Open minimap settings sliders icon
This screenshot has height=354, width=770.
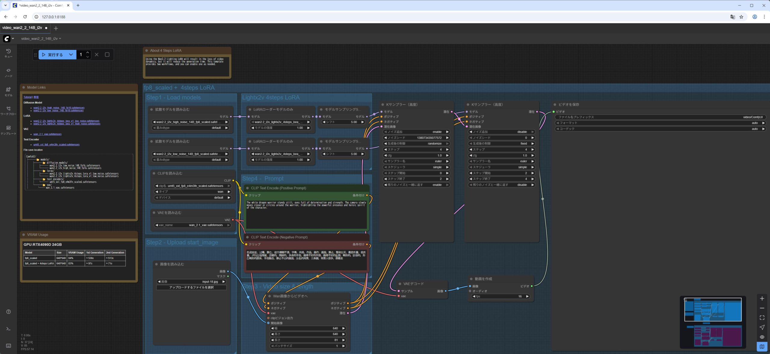point(685,300)
